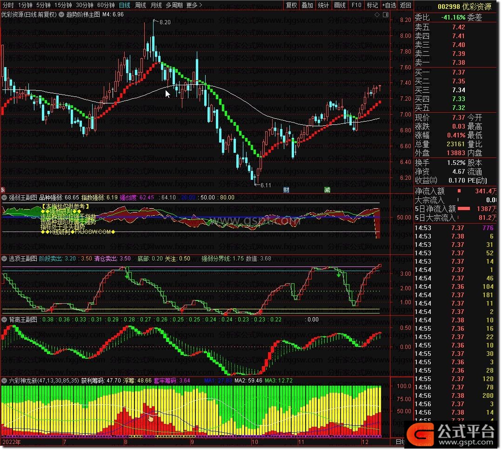Click the 清仓卖出: 3.50 readout
502x450 pixels.
[x=113, y=259]
